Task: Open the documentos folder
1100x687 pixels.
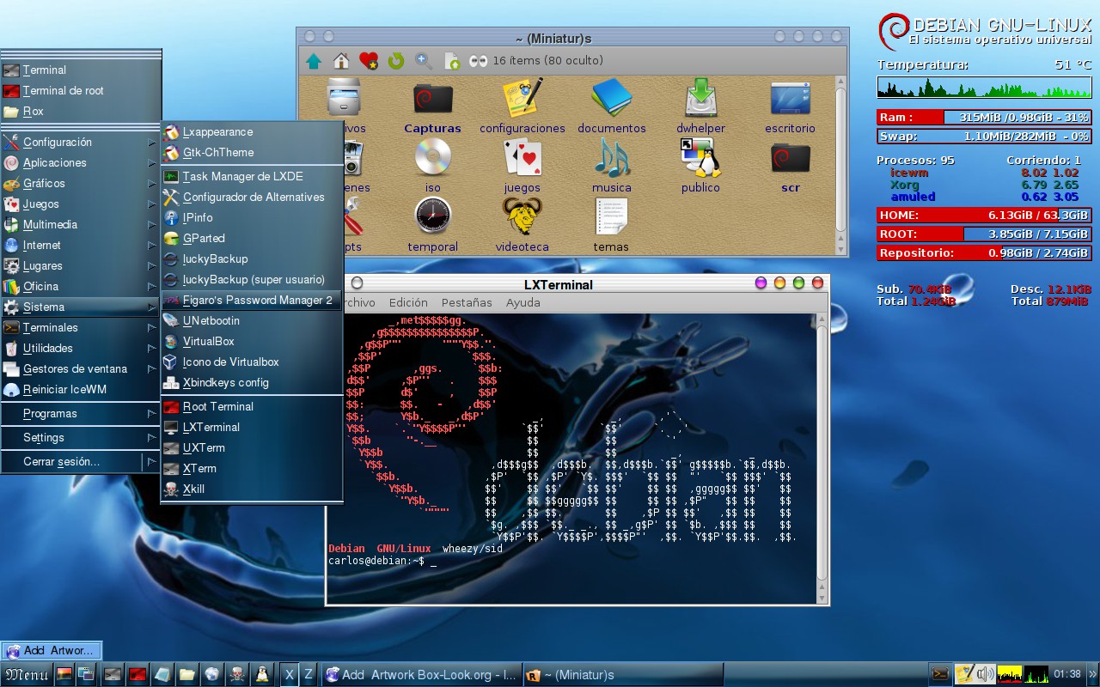Action: tap(612, 107)
